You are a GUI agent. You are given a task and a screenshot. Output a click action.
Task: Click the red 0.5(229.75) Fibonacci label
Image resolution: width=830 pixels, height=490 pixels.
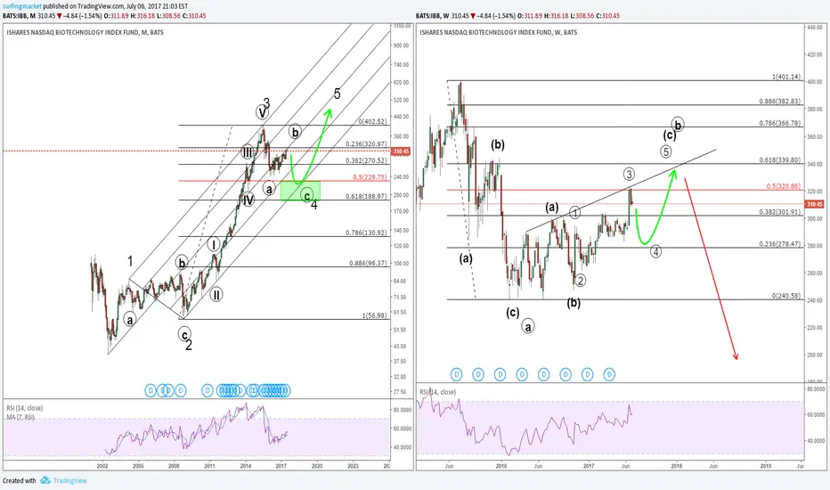[x=370, y=177]
